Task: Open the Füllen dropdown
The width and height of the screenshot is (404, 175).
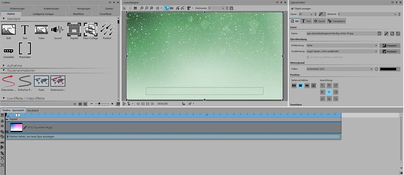Action: [x=339, y=69]
